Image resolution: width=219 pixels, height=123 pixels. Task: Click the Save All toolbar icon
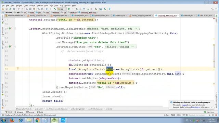[7, 9]
